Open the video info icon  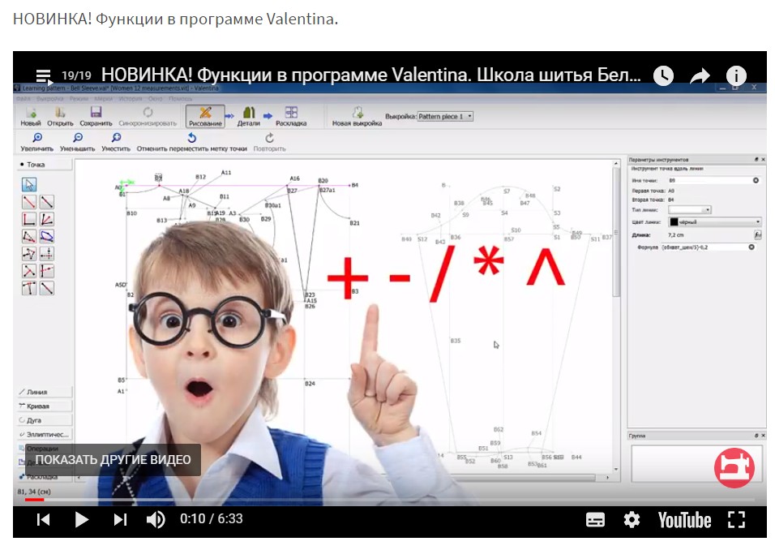tap(736, 75)
